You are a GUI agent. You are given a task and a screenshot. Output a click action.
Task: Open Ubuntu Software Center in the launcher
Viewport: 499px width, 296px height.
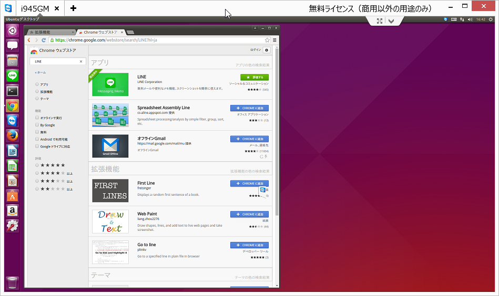pos(13,196)
